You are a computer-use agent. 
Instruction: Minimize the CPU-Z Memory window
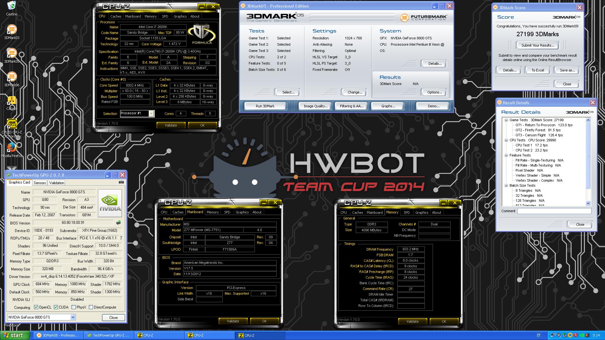click(x=443, y=203)
